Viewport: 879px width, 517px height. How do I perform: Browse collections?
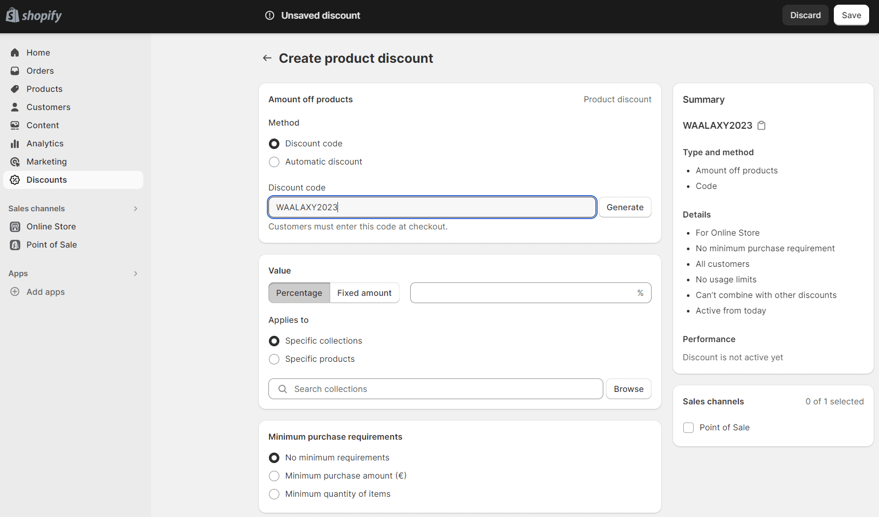(x=628, y=389)
